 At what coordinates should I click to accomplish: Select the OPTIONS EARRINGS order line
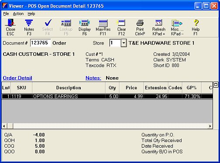[107, 96]
